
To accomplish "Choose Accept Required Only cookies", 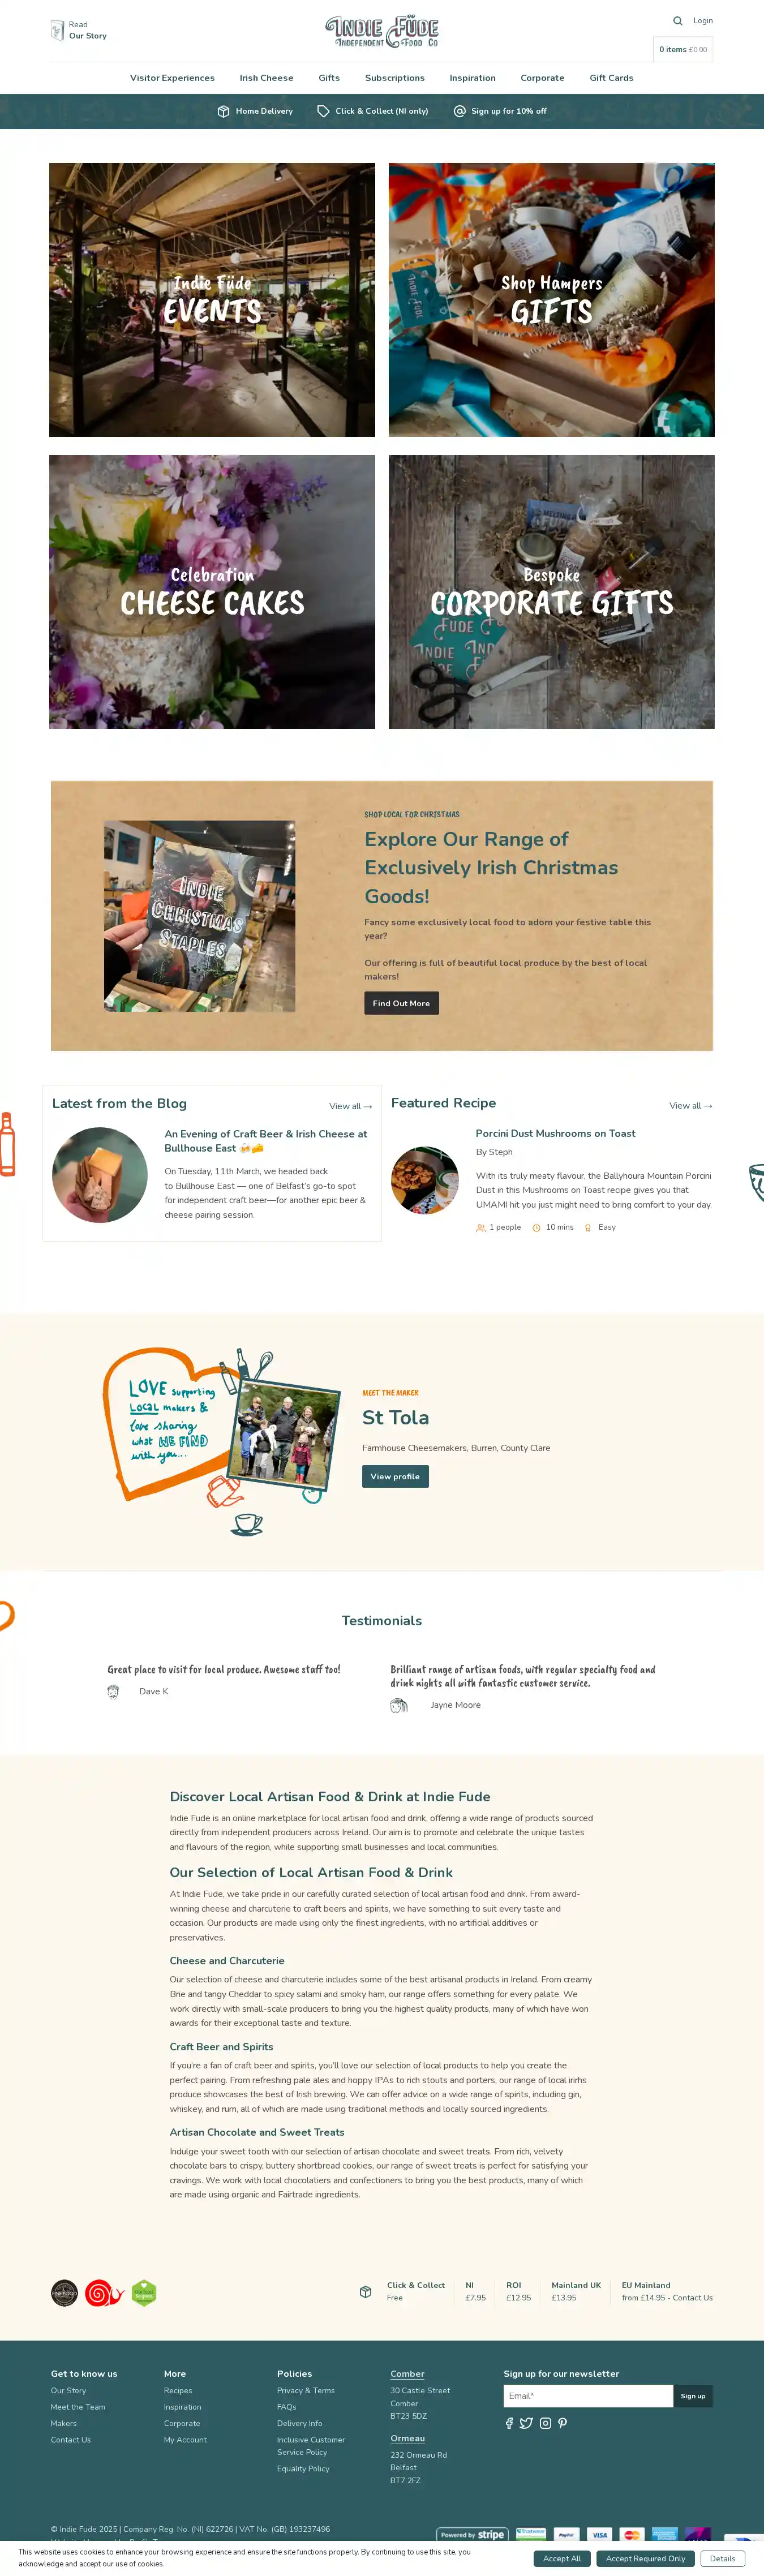I will (645, 2558).
